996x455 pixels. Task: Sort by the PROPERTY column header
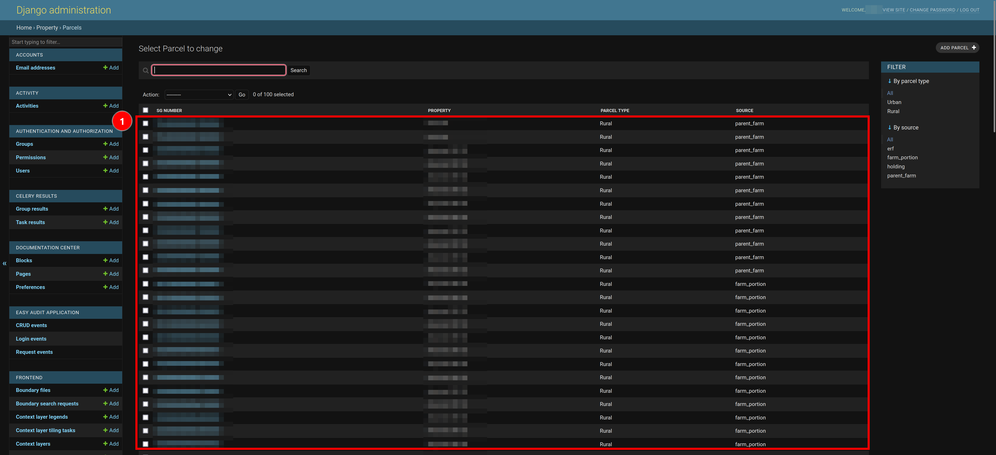pos(439,111)
